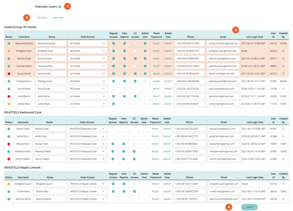Image resolution: width=293 pixels, height=211 pixels.
Task: Click the yellow status dot for Bridgette-Ryan
Action: [9, 51]
